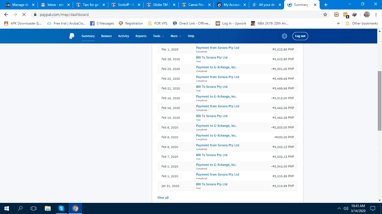Click the taskbar clock showing 10:43 AM
The height and width of the screenshot is (214, 382).
click(x=358, y=208)
